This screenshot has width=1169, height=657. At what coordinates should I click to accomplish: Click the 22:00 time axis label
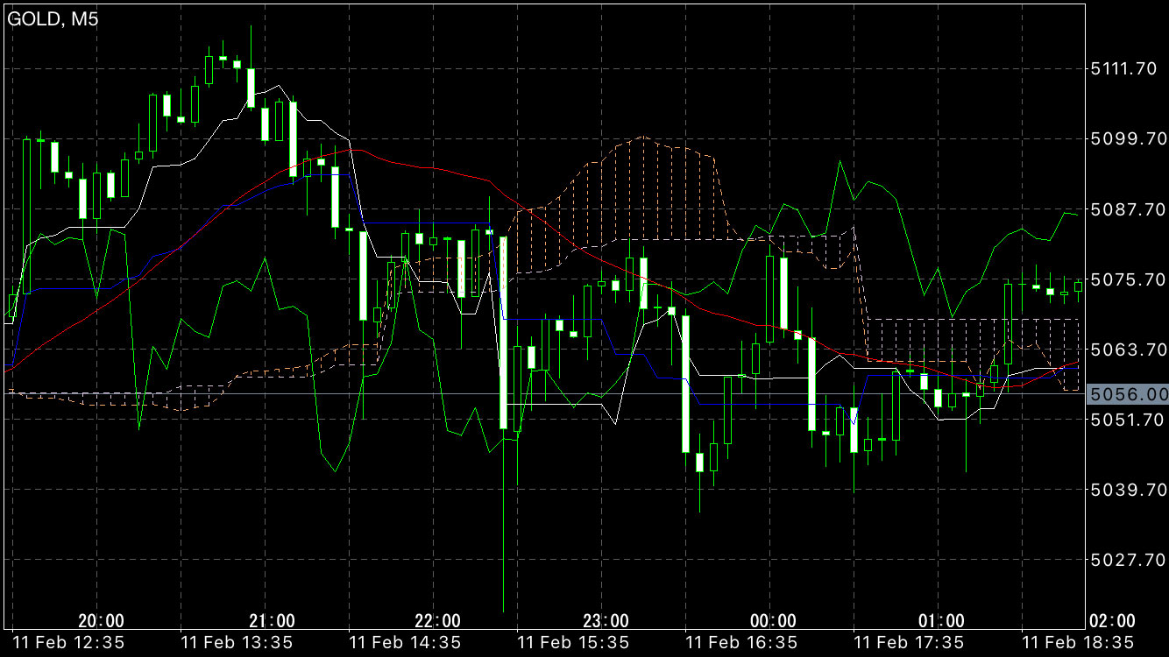(438, 621)
